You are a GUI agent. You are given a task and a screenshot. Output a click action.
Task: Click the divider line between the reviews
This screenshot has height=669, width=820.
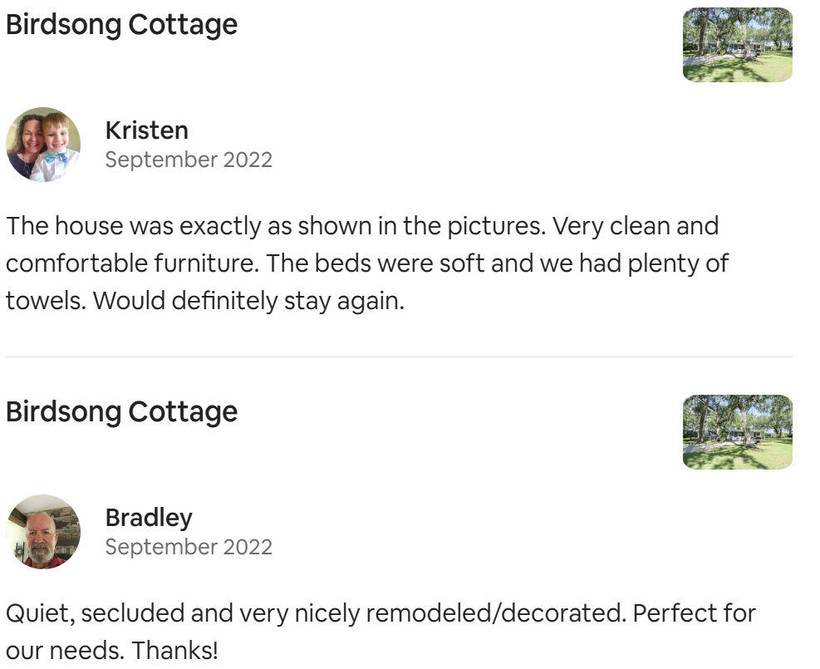(399, 357)
